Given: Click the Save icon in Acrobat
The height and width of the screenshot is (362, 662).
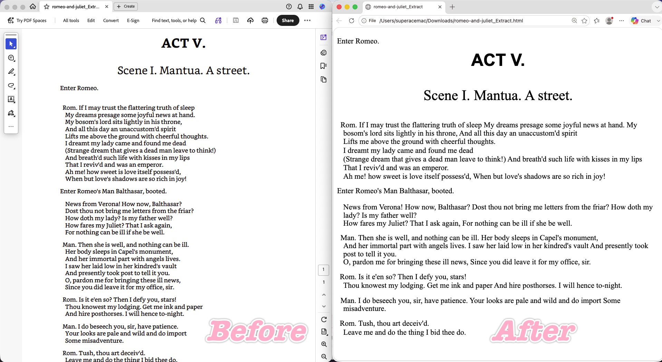Looking at the screenshot, I should [x=236, y=20].
